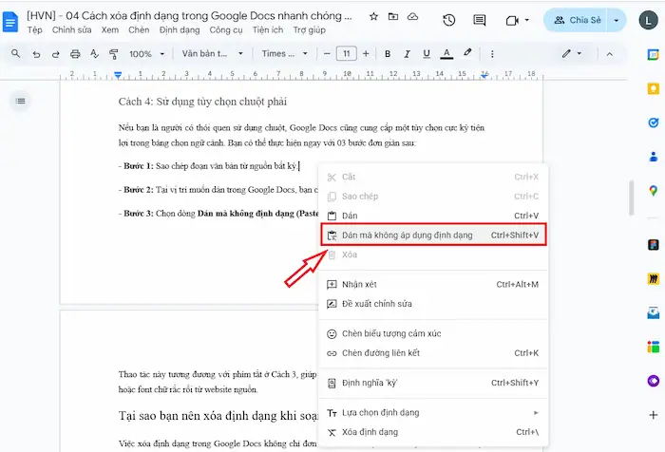Star this document
Image resolution: width=665 pixels, height=452 pixels.
coord(373,17)
